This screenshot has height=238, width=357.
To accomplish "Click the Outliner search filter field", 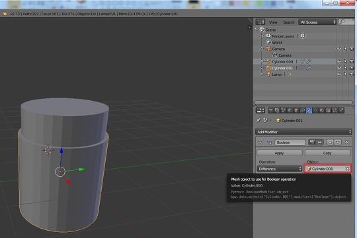I will tap(346, 22).
